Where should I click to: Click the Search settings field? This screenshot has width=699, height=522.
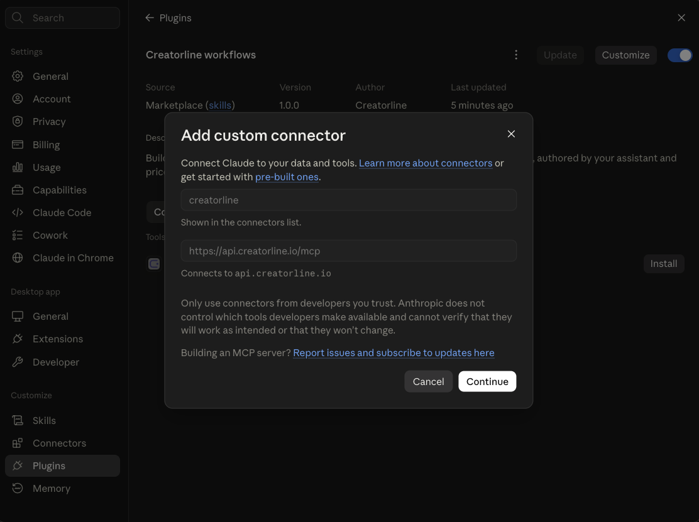click(x=62, y=18)
